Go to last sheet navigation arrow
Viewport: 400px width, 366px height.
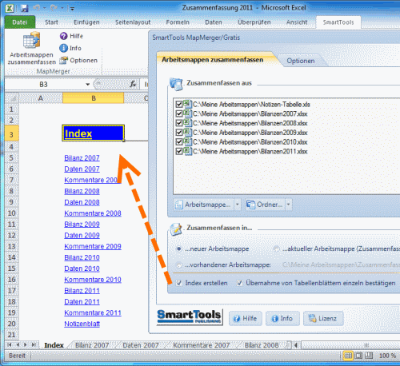click(x=34, y=345)
